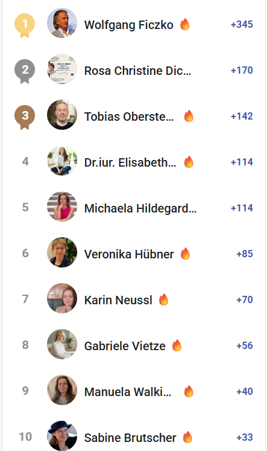Click the flame icon next to Gabriele Vietze
Viewport: 267px width, 451px height.
pos(177,345)
